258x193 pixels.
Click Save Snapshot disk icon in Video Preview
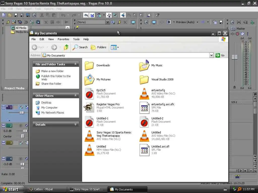[x=221, y=22]
